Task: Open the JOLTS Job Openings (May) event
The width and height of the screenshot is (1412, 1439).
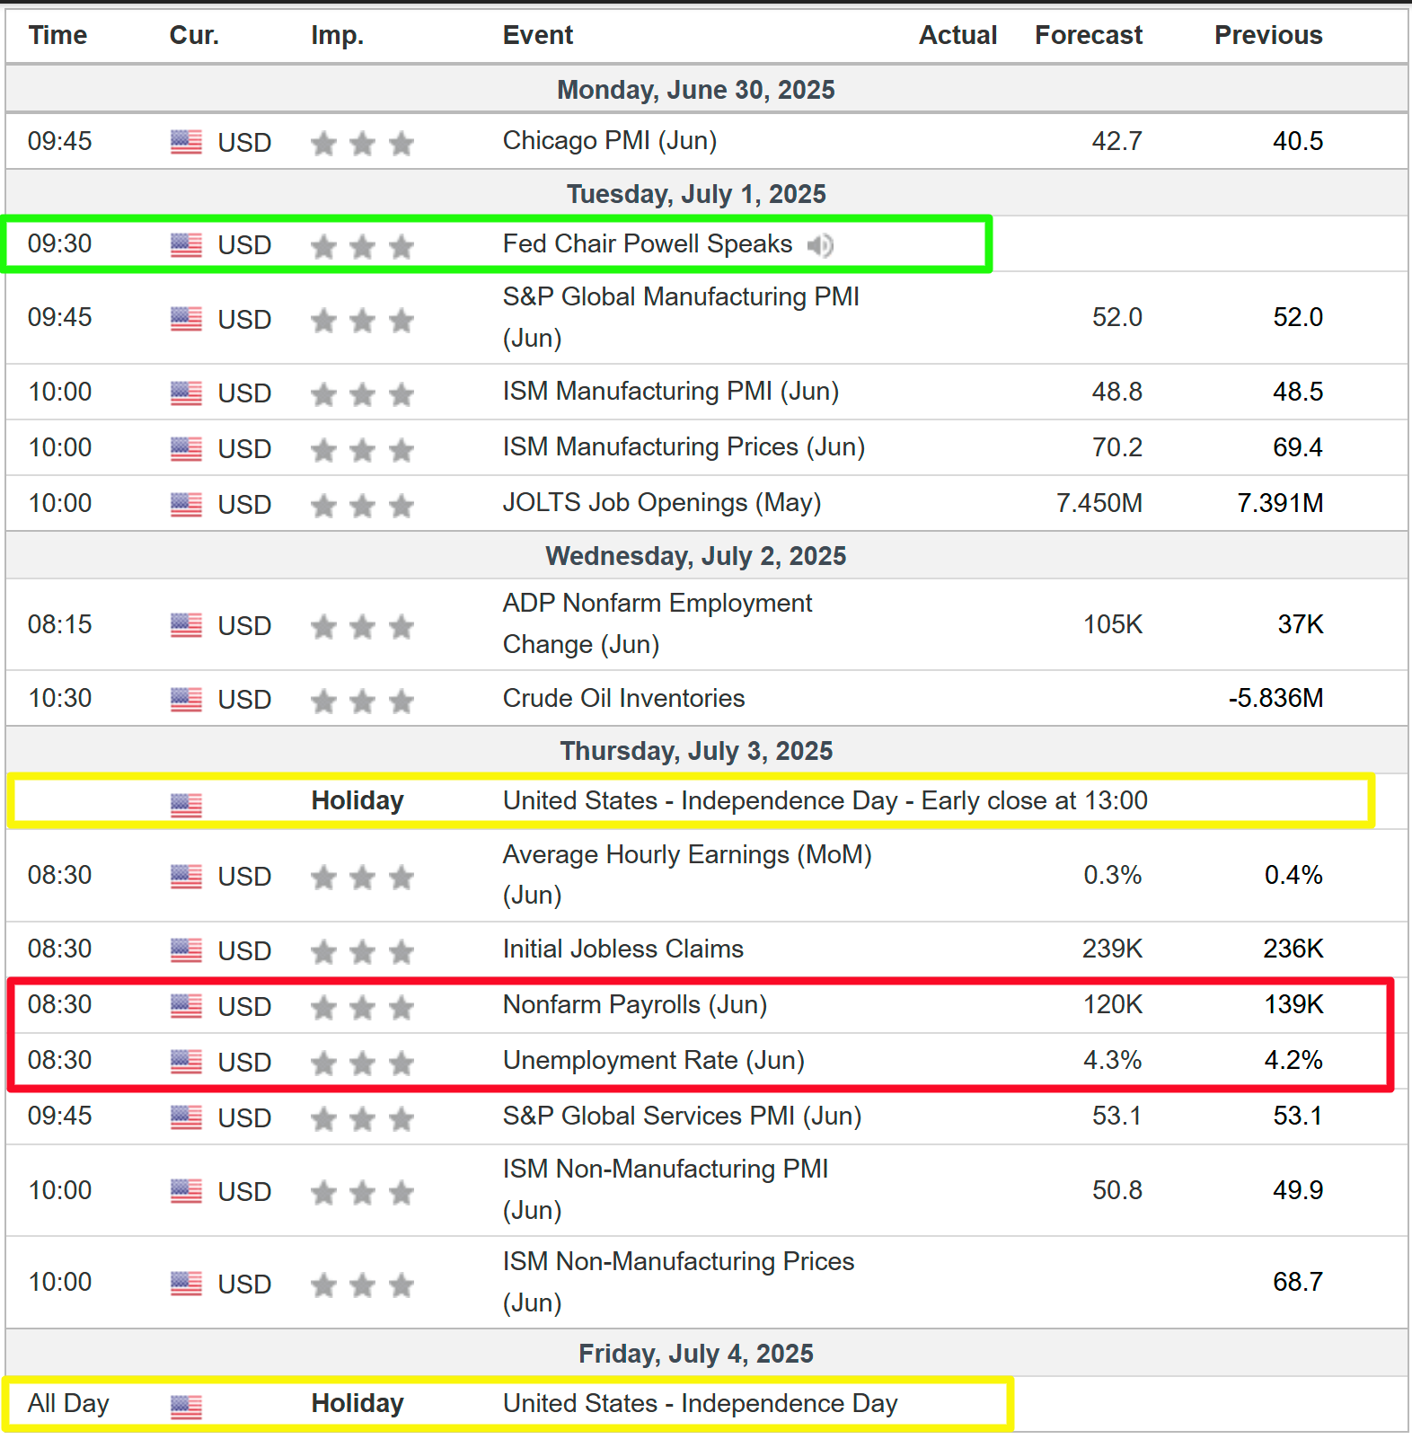Action: [662, 503]
